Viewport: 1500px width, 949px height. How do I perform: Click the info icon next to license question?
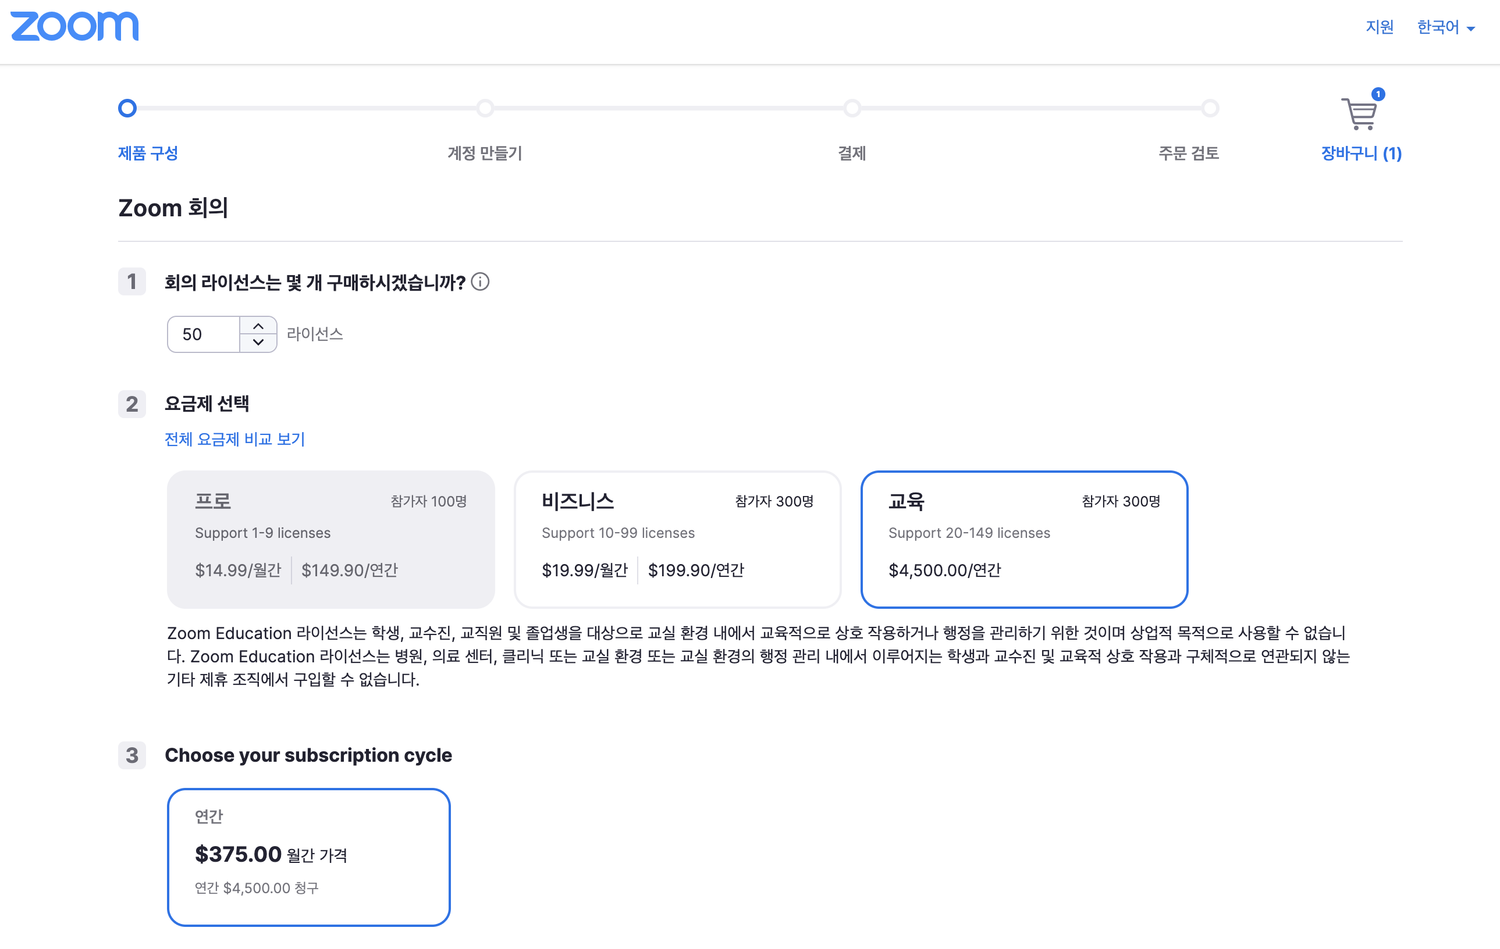480,282
